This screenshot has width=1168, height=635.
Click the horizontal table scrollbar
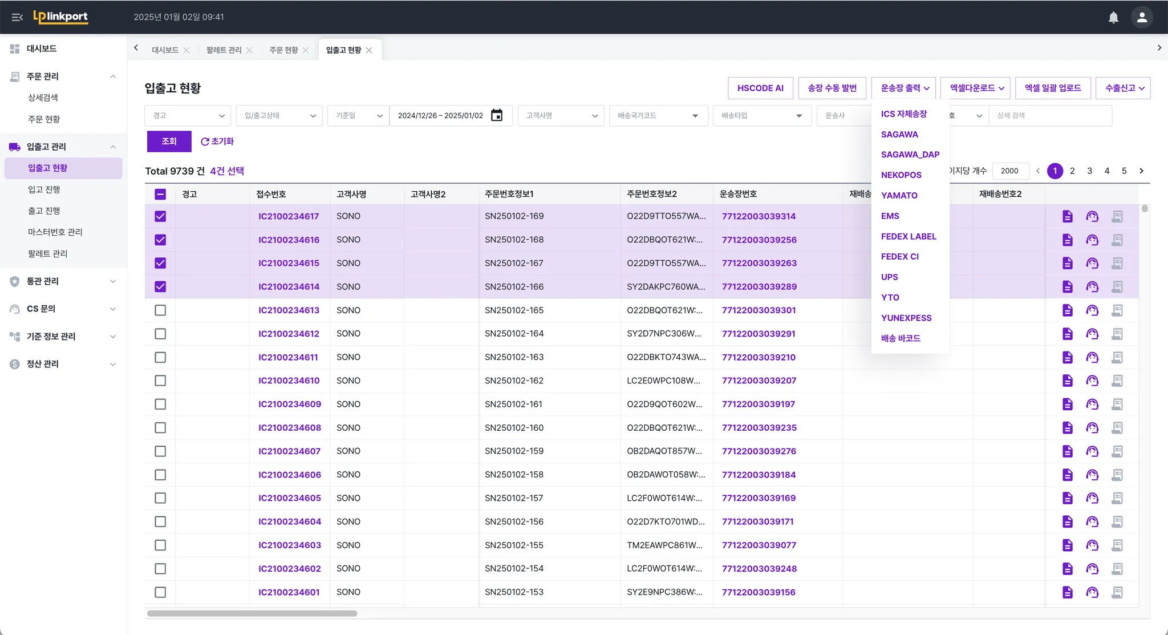252,613
